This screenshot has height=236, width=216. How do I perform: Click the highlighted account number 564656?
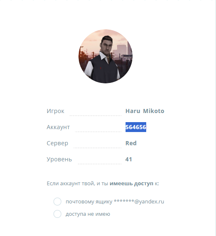(x=136, y=127)
